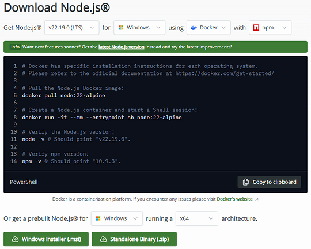Click the Windows logo in prebuilt OS selector

[98, 218]
